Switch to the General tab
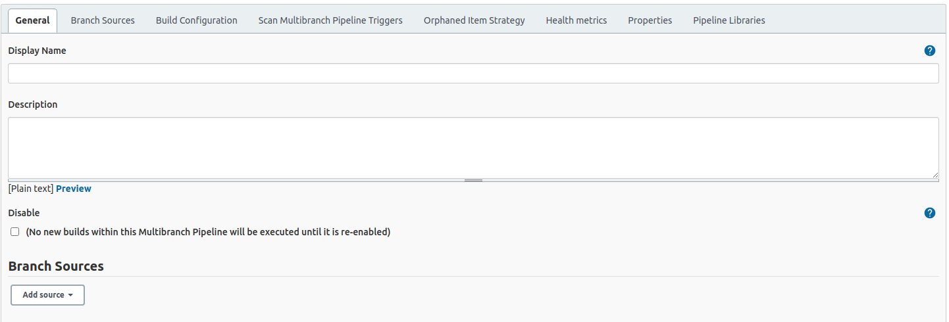 point(32,20)
